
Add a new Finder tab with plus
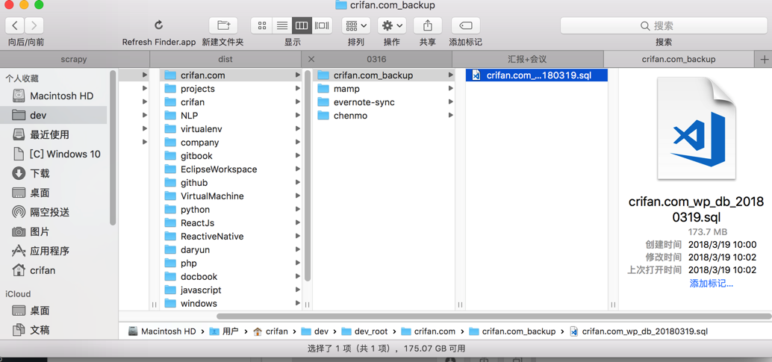(x=764, y=59)
